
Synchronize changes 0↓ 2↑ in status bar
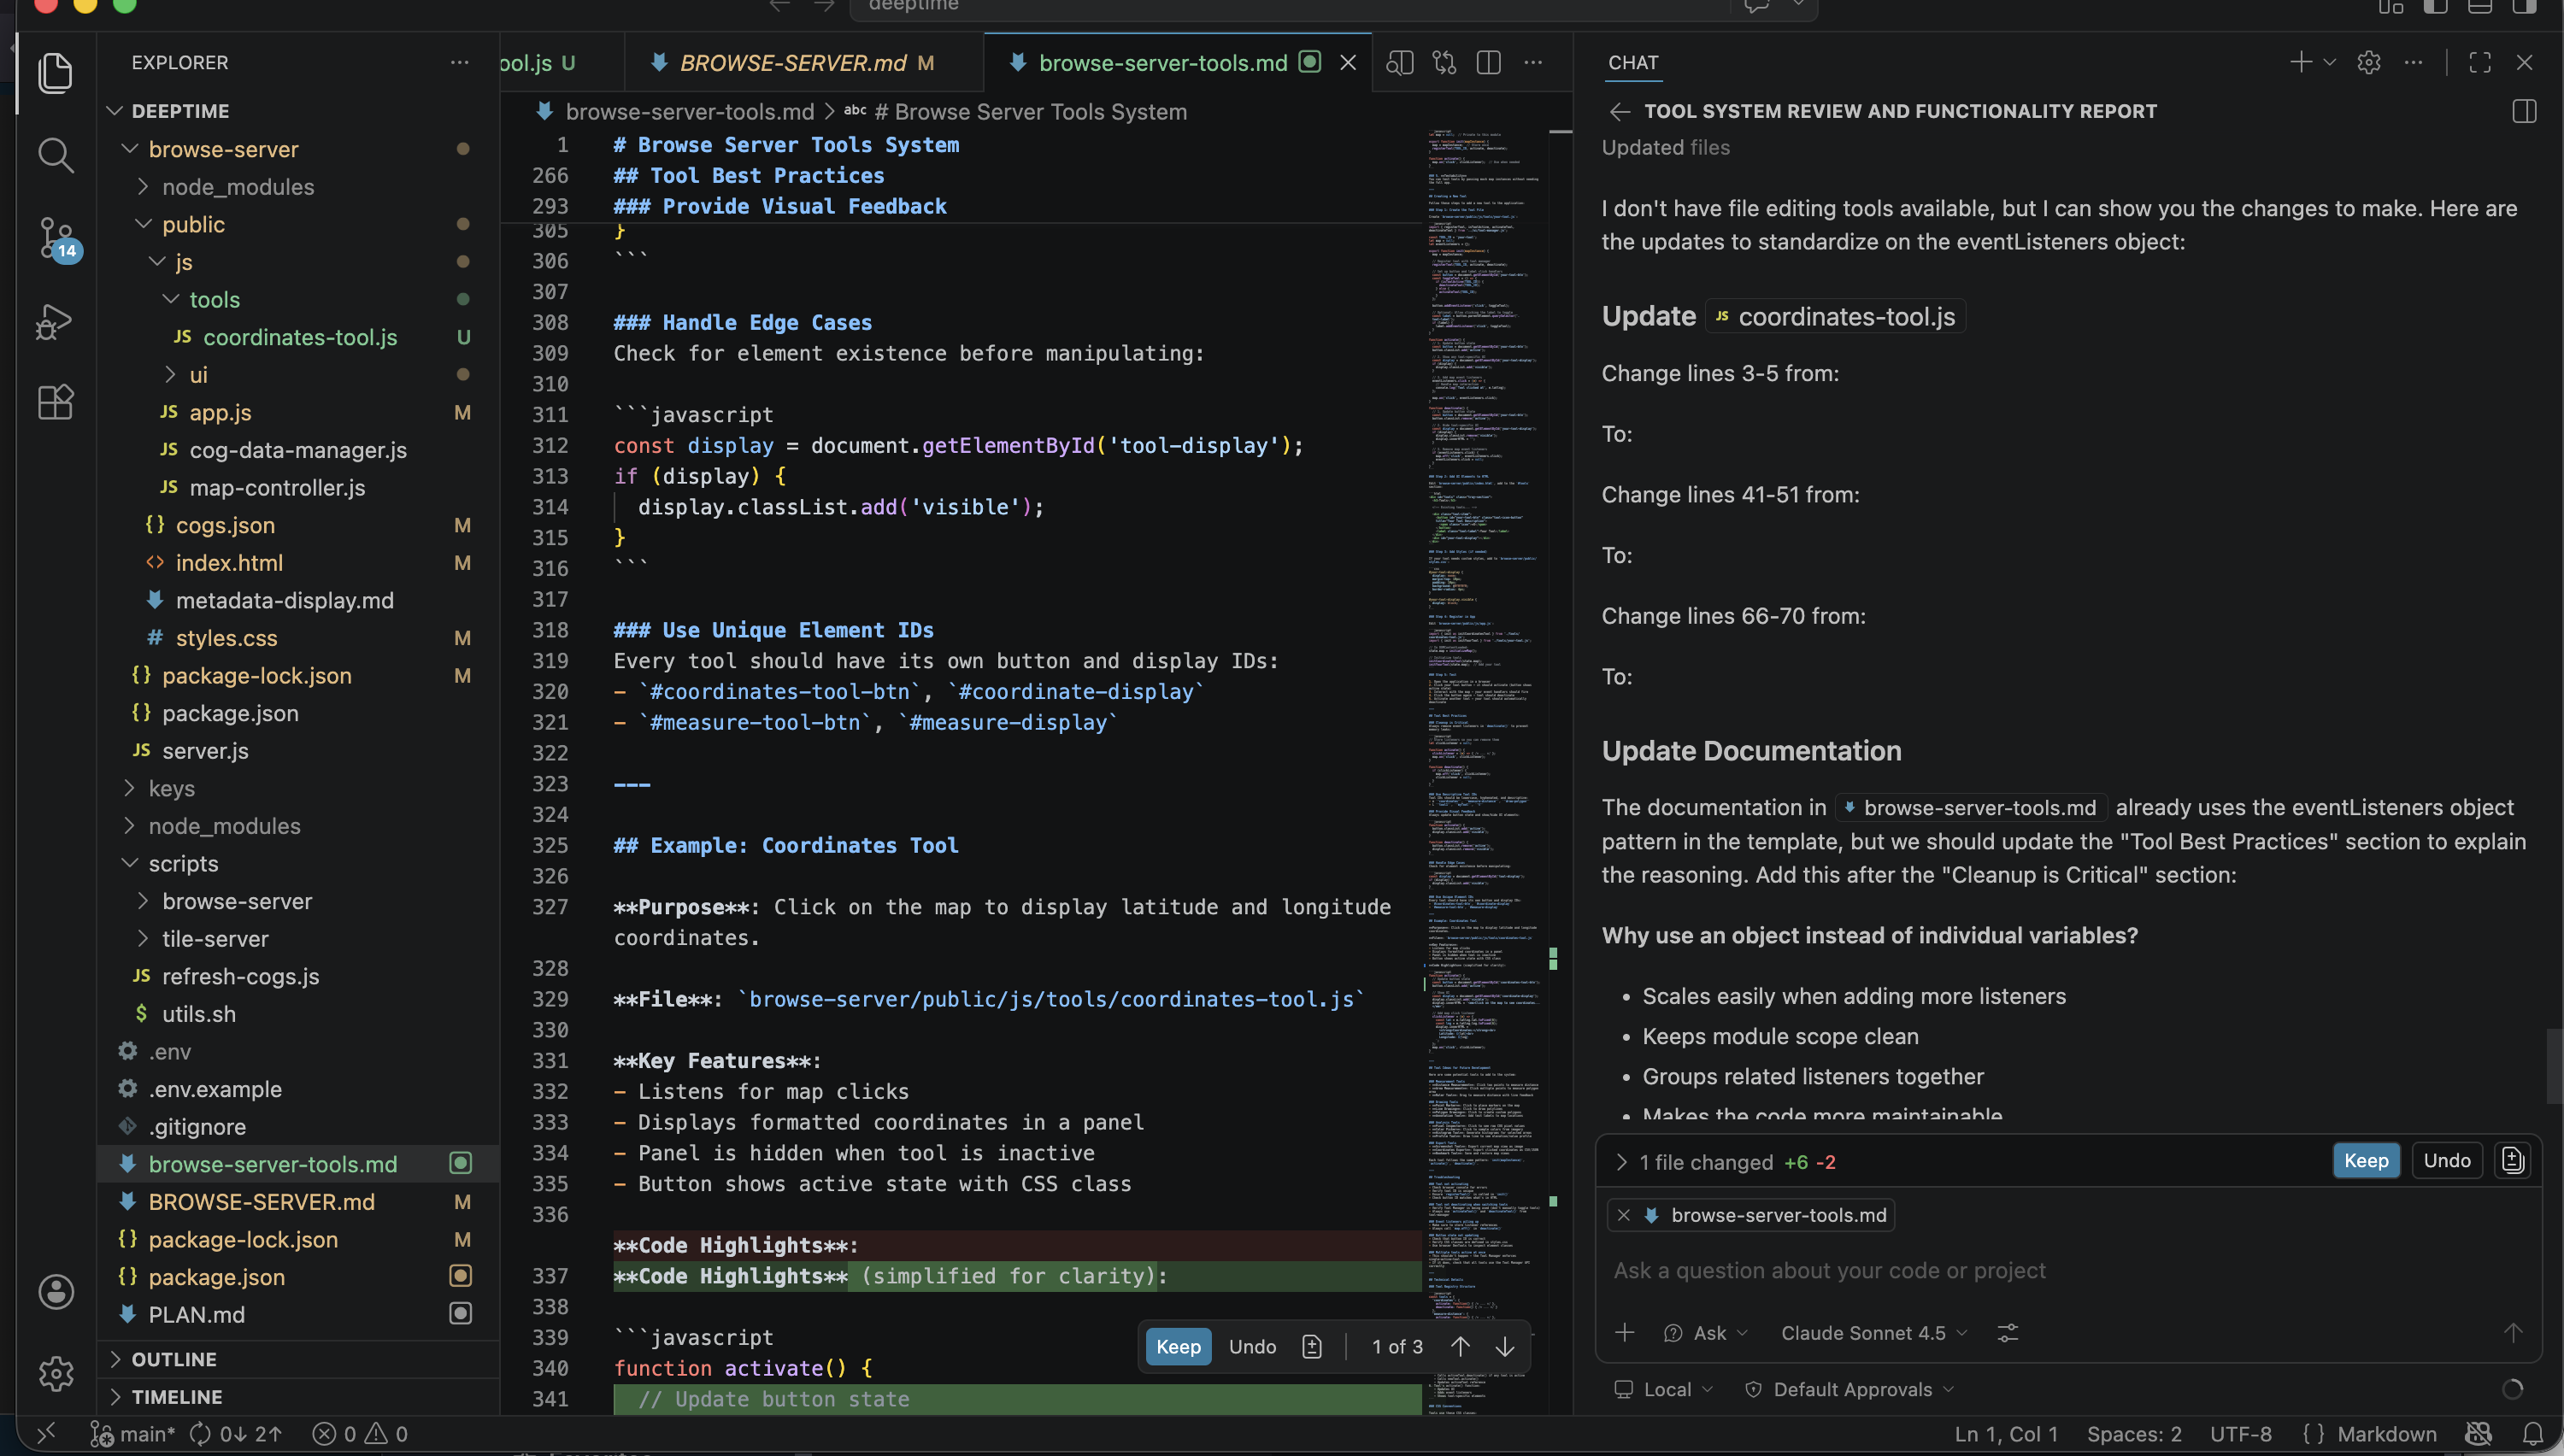(236, 1434)
